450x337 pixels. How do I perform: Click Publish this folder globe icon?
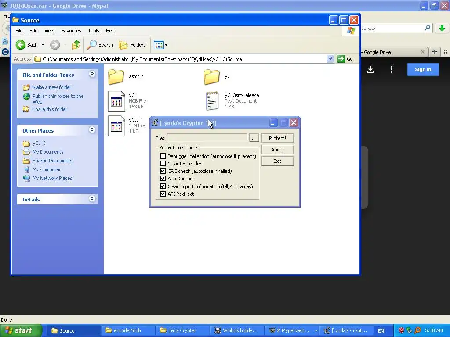coord(26,97)
